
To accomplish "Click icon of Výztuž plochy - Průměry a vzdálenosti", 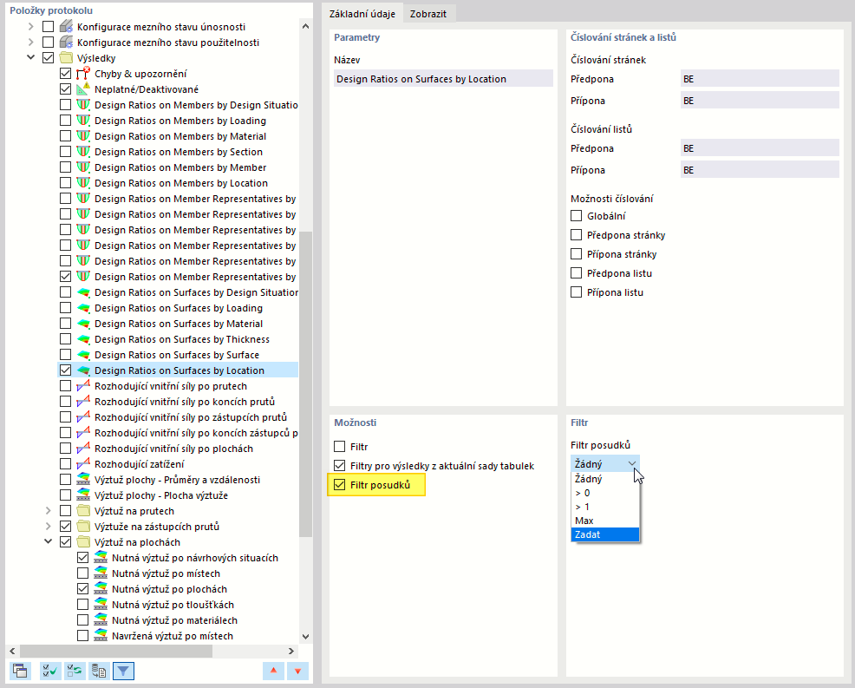I will pyautogui.click(x=83, y=480).
